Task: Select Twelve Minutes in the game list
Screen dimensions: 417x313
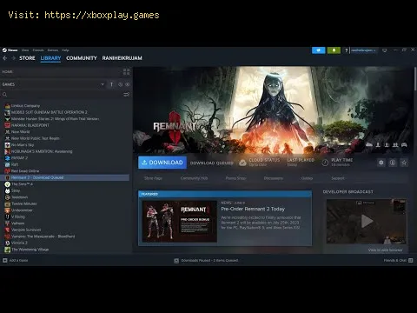Action: 24,203
